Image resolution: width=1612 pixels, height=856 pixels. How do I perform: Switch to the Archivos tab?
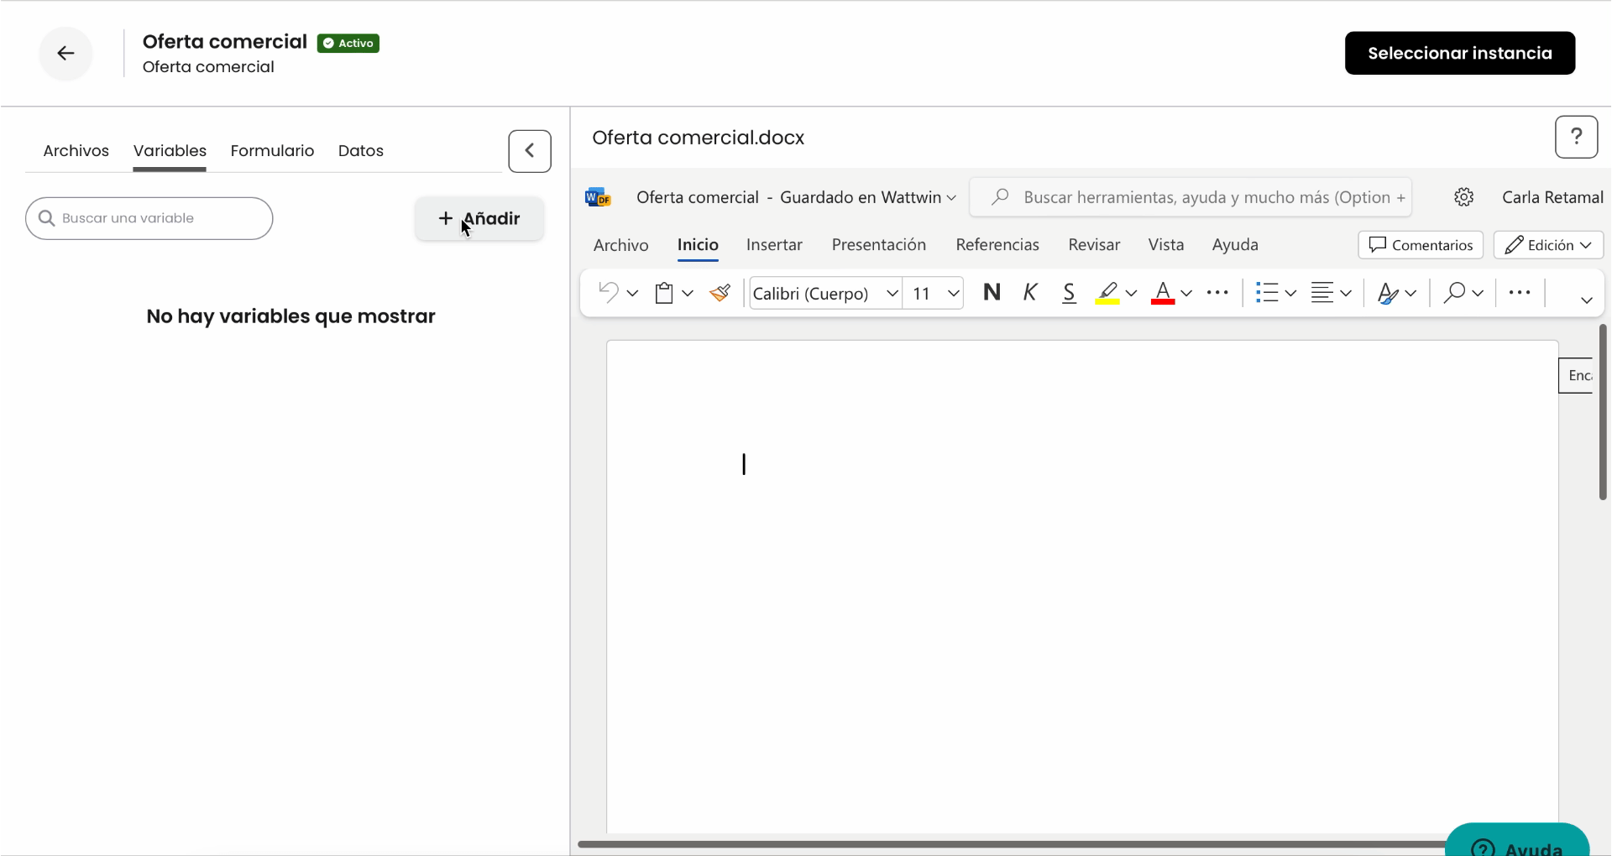tap(76, 151)
